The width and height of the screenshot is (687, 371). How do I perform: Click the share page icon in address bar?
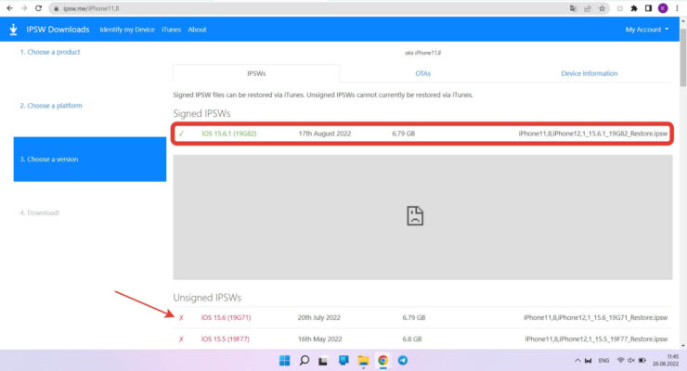[588, 8]
